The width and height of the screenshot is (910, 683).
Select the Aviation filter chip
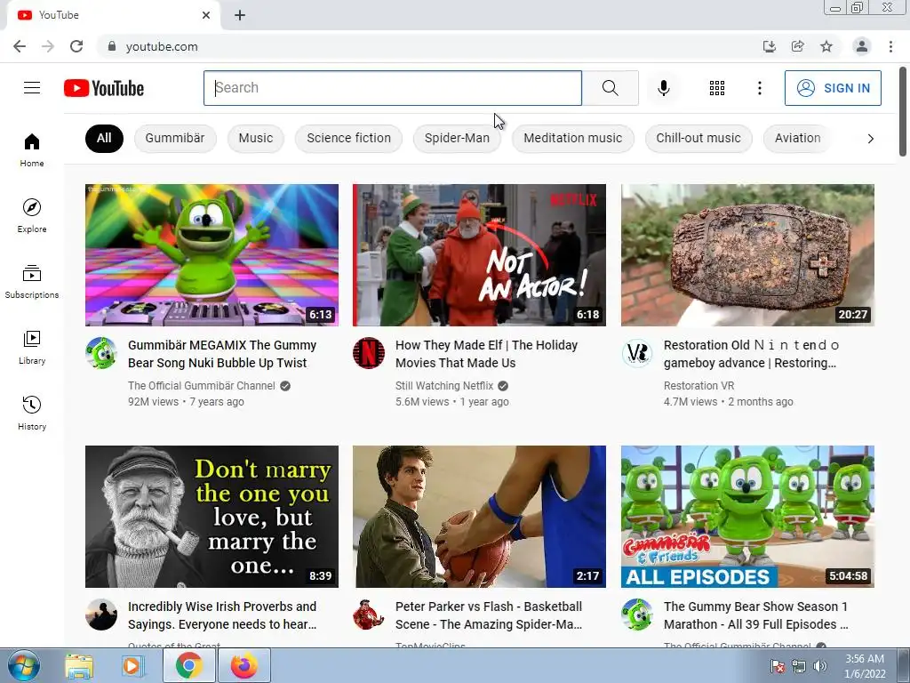tap(797, 138)
